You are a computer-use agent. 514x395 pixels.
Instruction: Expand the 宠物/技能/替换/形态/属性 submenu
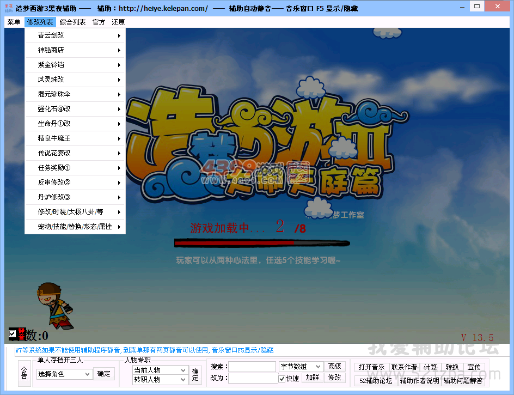point(75,227)
